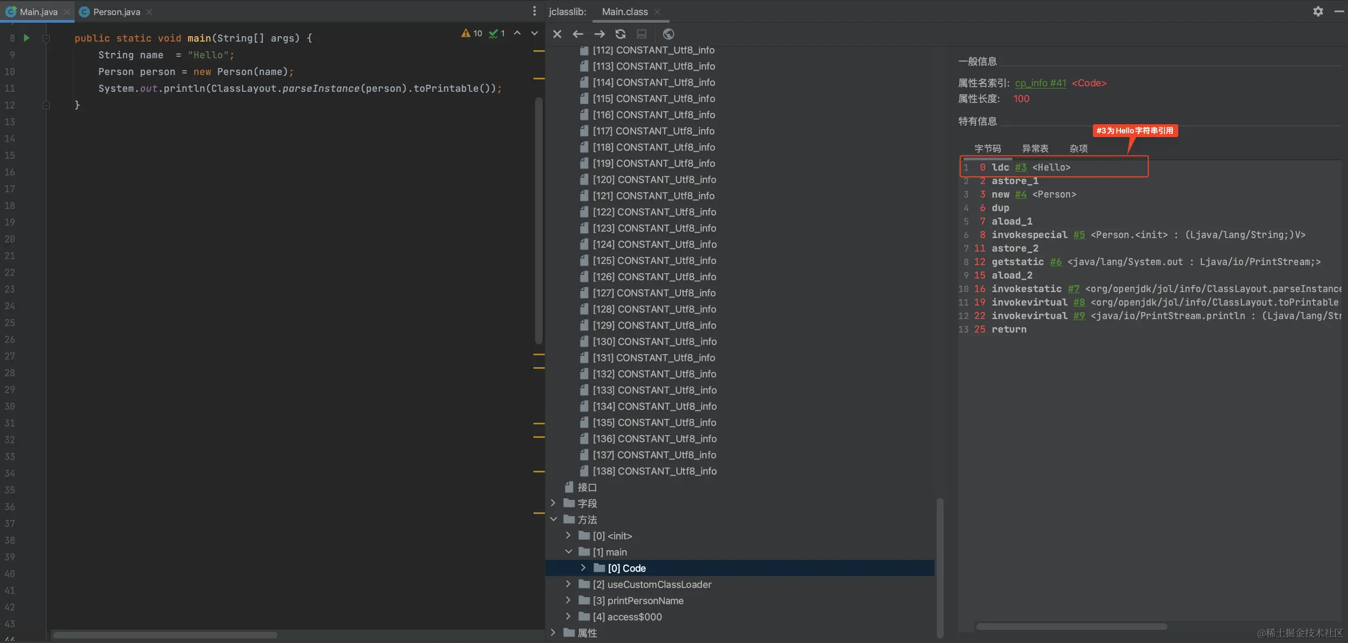Run main with the green gutter arrow
Viewport: 1348px width, 643px height.
26,38
